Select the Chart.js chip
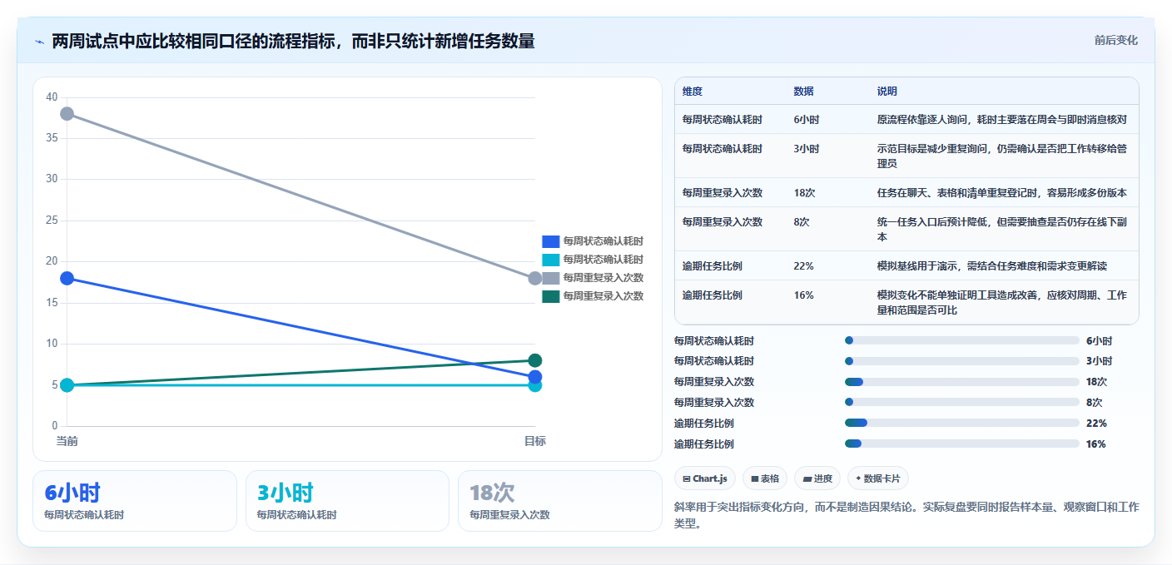 [x=705, y=478]
